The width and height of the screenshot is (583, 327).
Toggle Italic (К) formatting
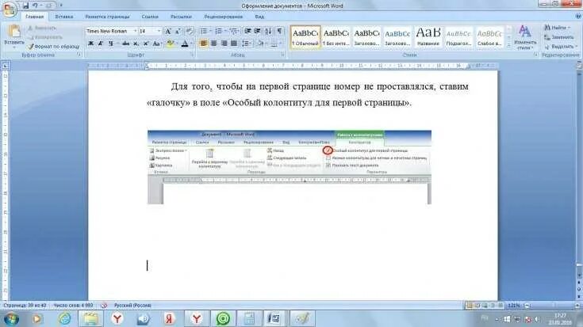(101, 44)
